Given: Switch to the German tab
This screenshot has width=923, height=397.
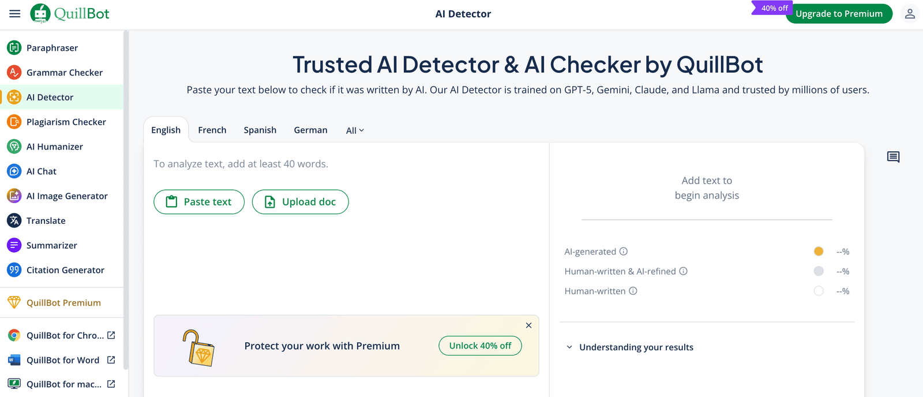Looking at the screenshot, I should [311, 130].
